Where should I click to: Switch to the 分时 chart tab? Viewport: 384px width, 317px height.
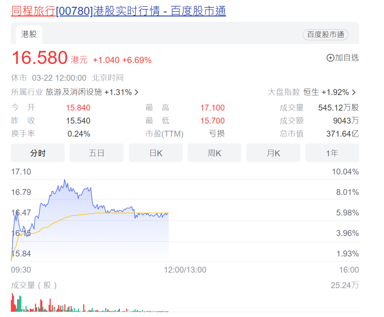click(x=38, y=153)
